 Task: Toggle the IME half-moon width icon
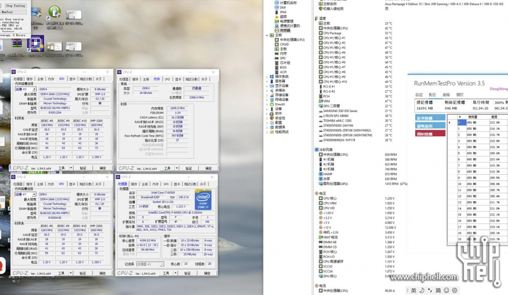(x=422, y=290)
